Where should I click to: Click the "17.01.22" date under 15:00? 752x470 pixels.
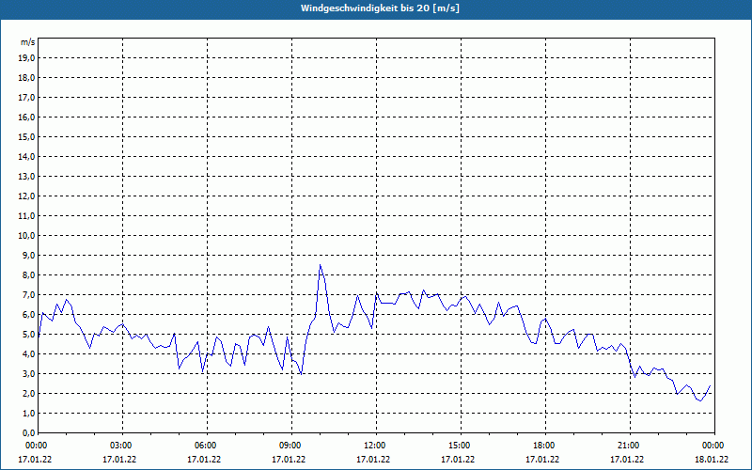pos(458,460)
